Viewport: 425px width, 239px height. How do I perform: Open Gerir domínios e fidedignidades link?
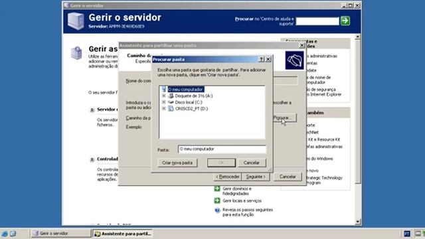point(237,191)
